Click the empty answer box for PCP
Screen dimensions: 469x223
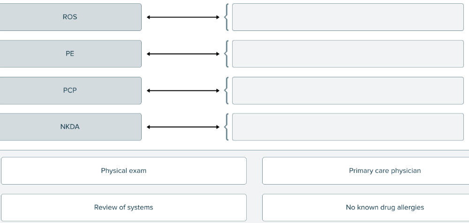(348, 90)
